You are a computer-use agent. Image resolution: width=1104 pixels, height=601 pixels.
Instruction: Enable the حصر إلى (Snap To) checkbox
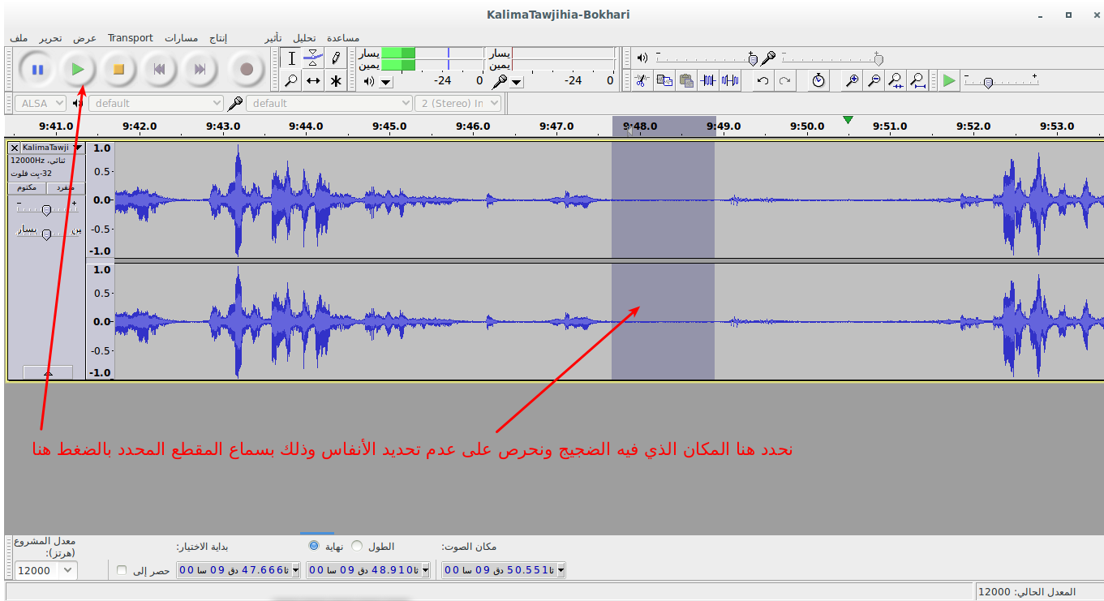tap(122, 570)
